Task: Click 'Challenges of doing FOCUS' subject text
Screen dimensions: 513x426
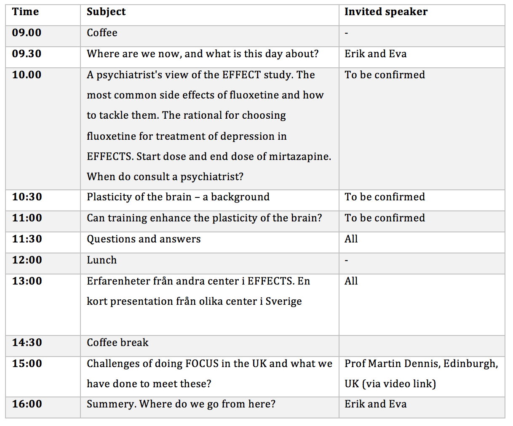Action: [209, 374]
